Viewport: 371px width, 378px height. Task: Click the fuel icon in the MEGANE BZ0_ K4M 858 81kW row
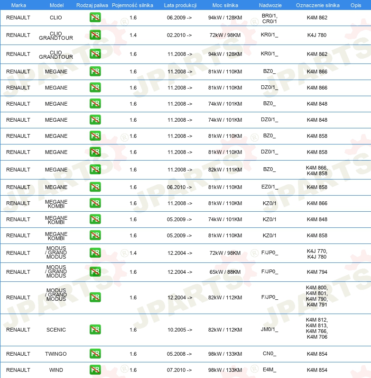point(95,136)
